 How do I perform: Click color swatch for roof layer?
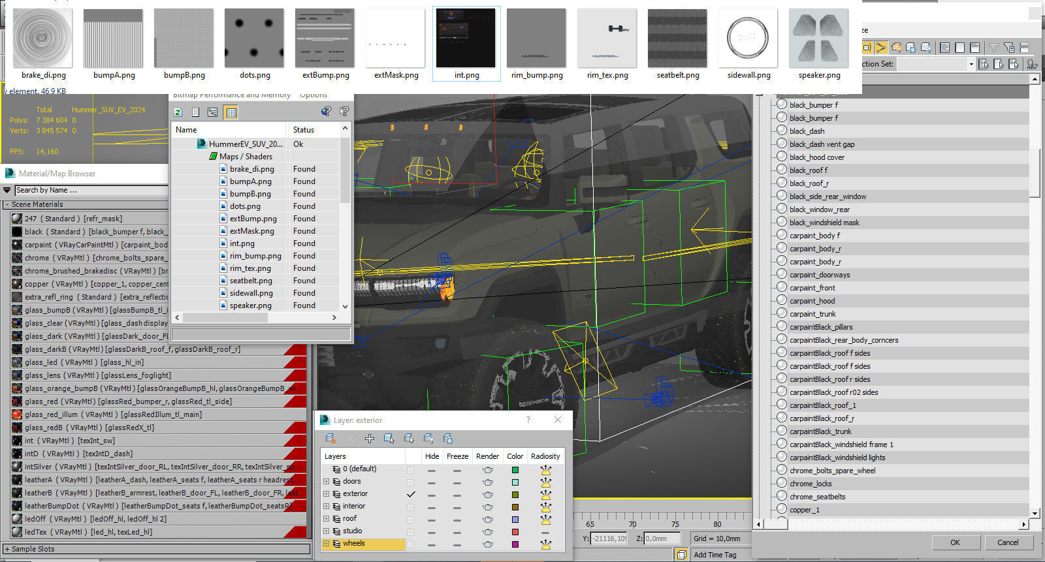point(515,519)
